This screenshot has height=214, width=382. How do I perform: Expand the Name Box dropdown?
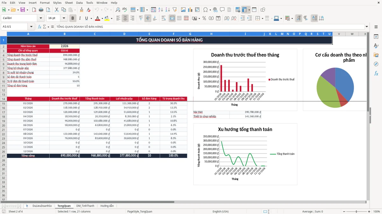click(x=31, y=27)
